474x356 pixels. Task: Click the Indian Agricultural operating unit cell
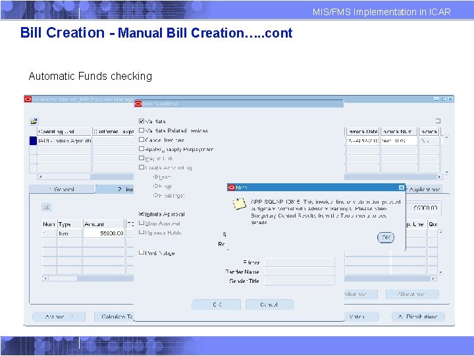pyautogui.click(x=64, y=141)
